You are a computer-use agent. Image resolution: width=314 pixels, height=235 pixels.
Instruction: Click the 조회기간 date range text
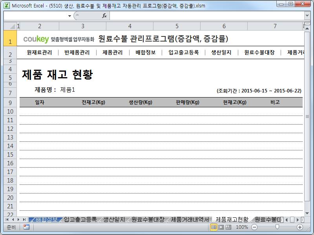coord(259,91)
